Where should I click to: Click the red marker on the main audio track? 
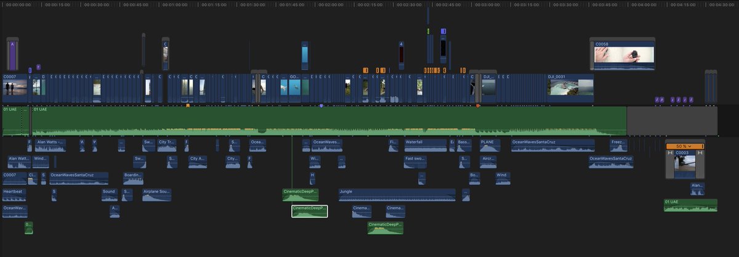(478, 105)
